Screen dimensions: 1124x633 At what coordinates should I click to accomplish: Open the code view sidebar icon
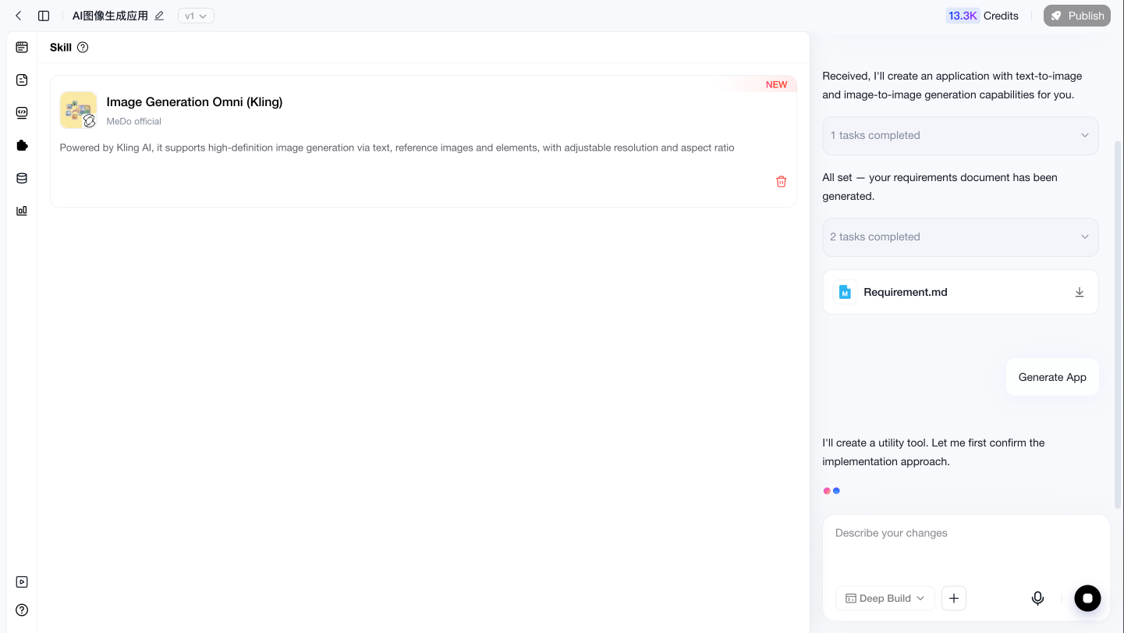pyautogui.click(x=22, y=112)
